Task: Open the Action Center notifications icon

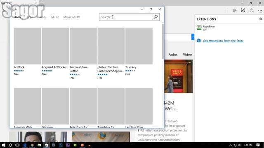Action: [x=258, y=145]
